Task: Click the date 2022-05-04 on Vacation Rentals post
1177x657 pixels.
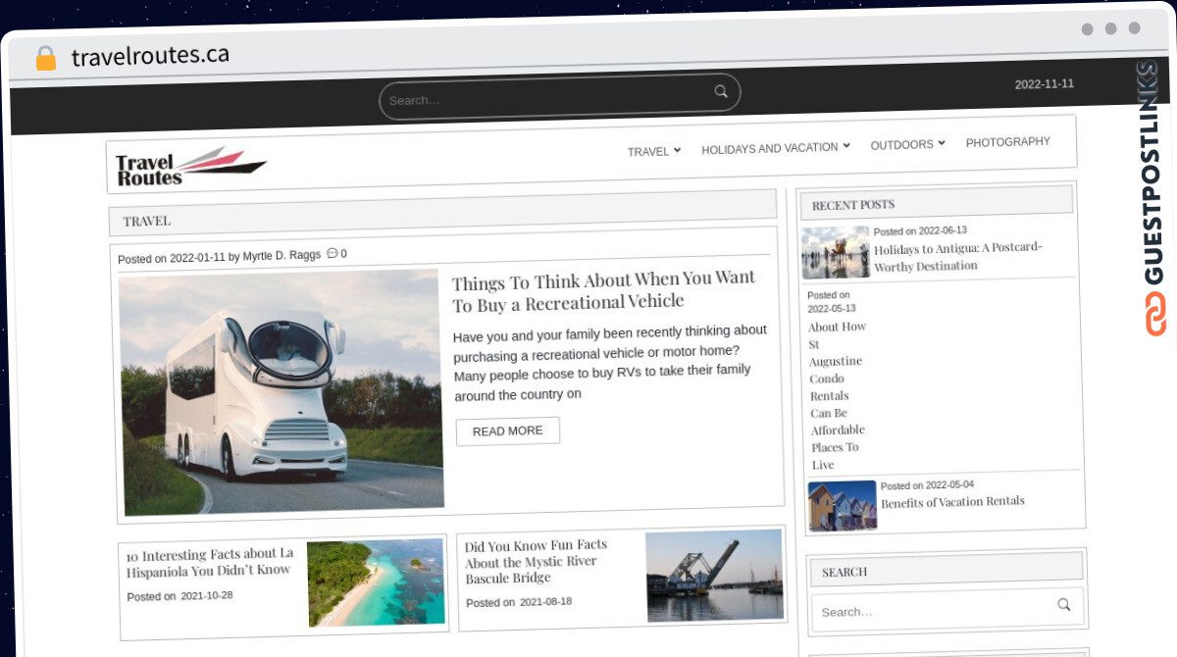Action: pos(949,485)
